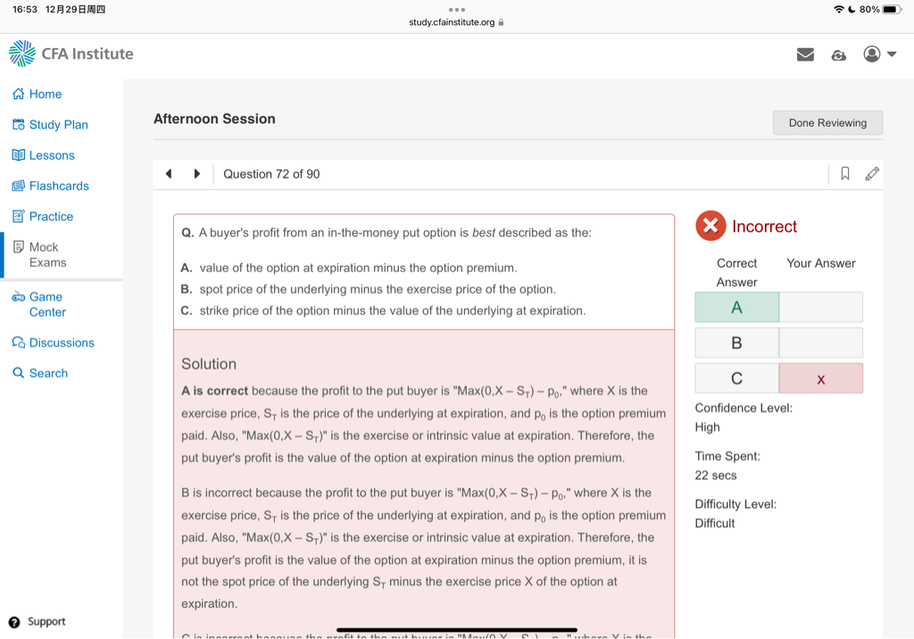914x639 pixels.
Task: Click the Done Reviewing button
Action: (x=827, y=123)
